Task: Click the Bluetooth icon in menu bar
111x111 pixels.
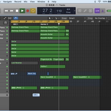Action: click(95, 2)
